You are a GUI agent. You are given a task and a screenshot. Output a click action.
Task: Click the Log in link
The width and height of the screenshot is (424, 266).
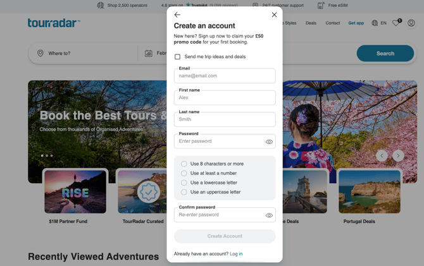(x=236, y=254)
